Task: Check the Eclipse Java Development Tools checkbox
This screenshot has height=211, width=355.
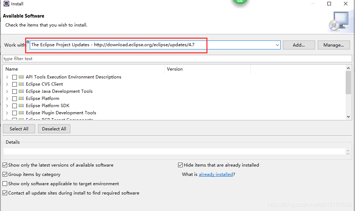Action: (x=14, y=91)
